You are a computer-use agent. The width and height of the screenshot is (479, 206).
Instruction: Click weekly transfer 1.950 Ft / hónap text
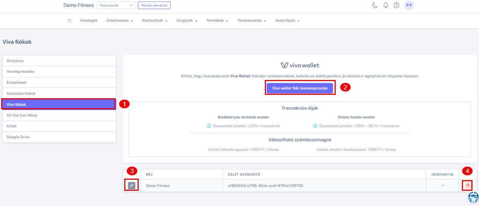point(244,149)
